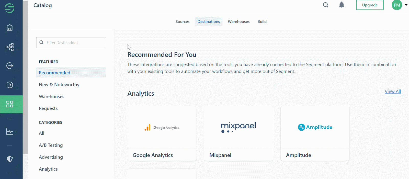Open the monitoring chart sidebar icon

[x=10, y=132]
